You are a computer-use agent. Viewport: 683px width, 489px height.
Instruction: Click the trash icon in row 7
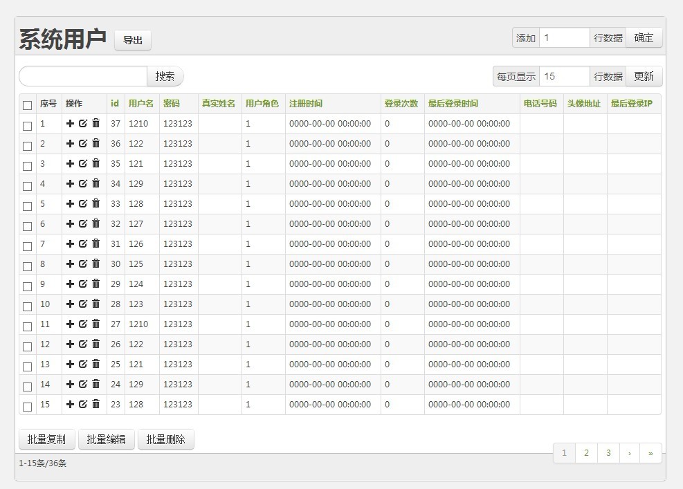click(x=96, y=244)
